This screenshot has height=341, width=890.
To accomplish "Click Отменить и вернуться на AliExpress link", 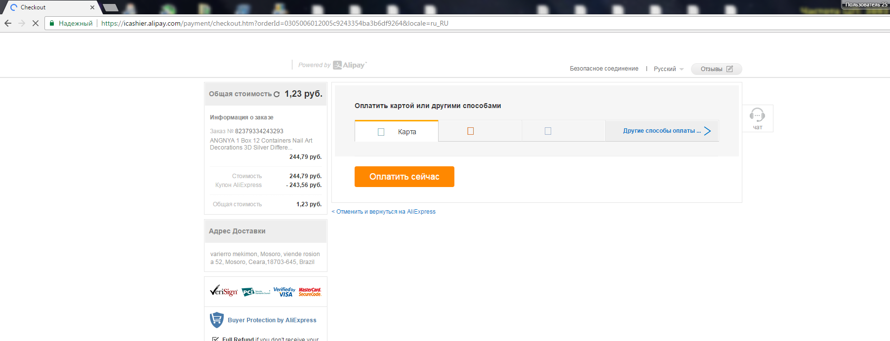I will point(384,212).
